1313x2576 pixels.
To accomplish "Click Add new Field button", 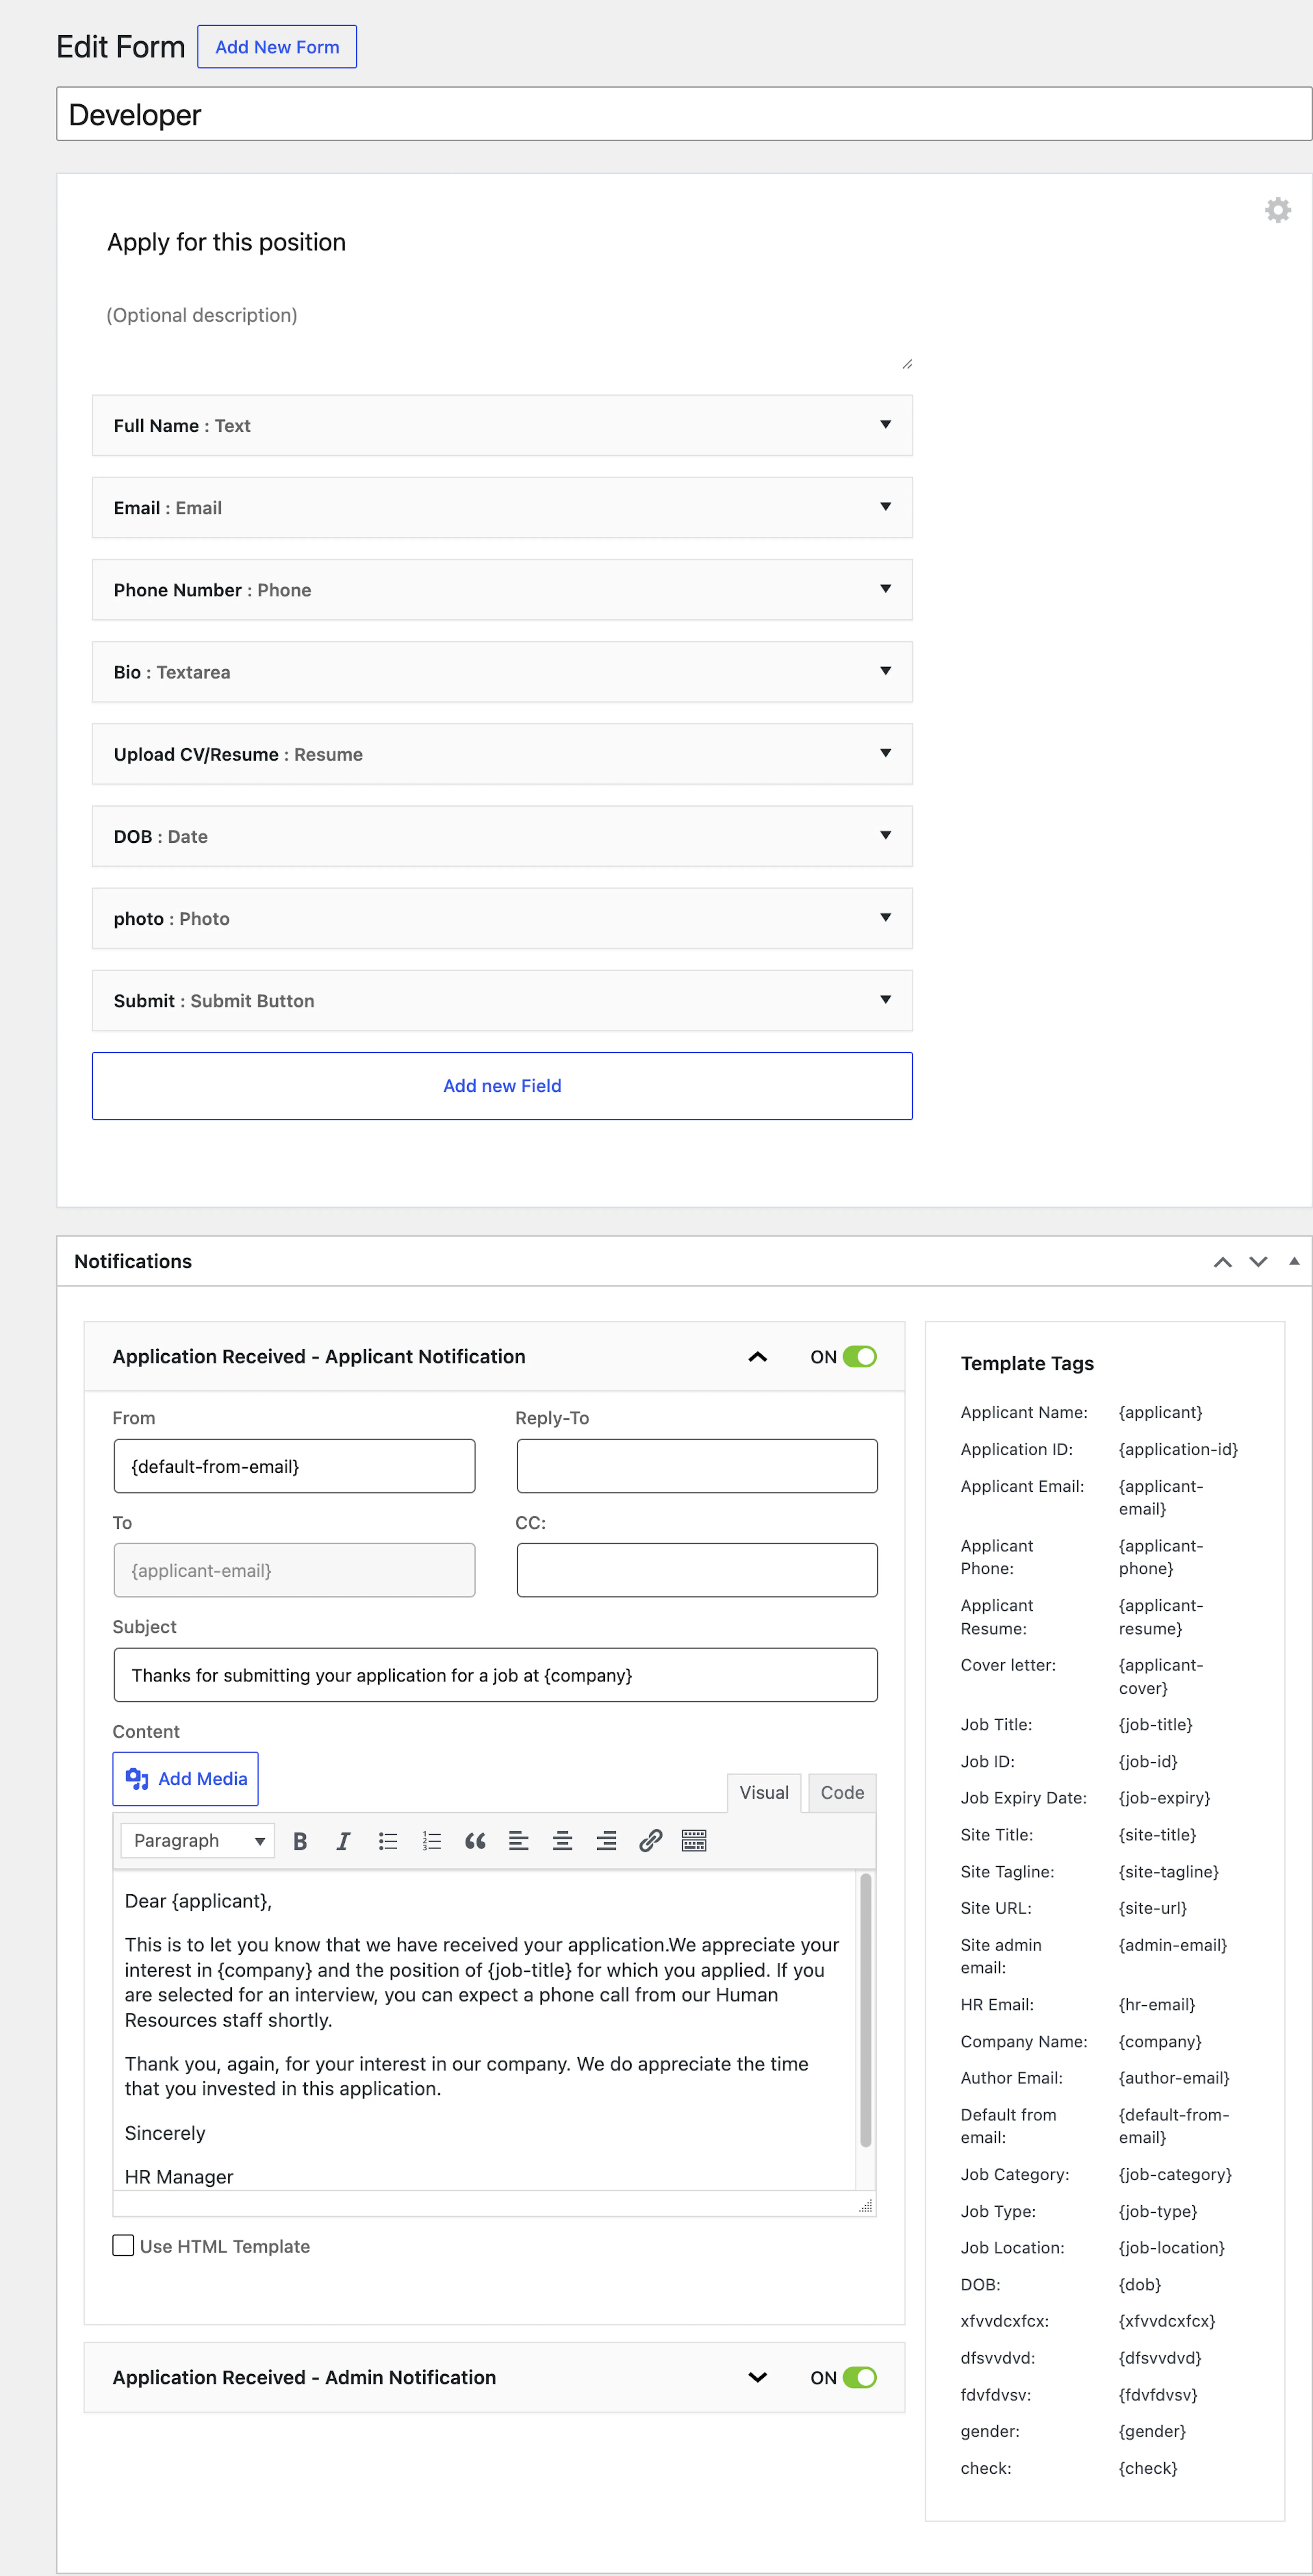I will pyautogui.click(x=502, y=1086).
